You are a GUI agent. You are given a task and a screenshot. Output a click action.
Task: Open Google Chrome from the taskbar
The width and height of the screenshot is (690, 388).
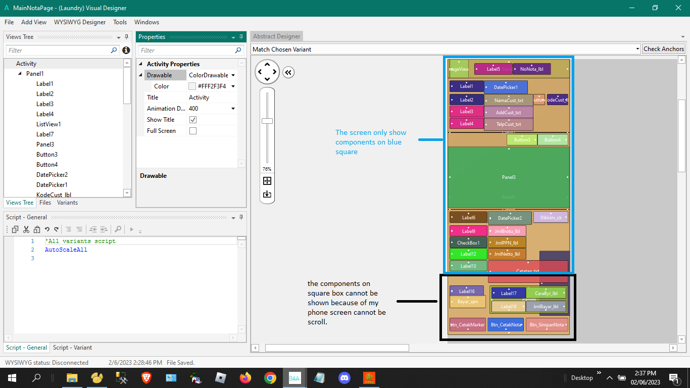click(270, 377)
